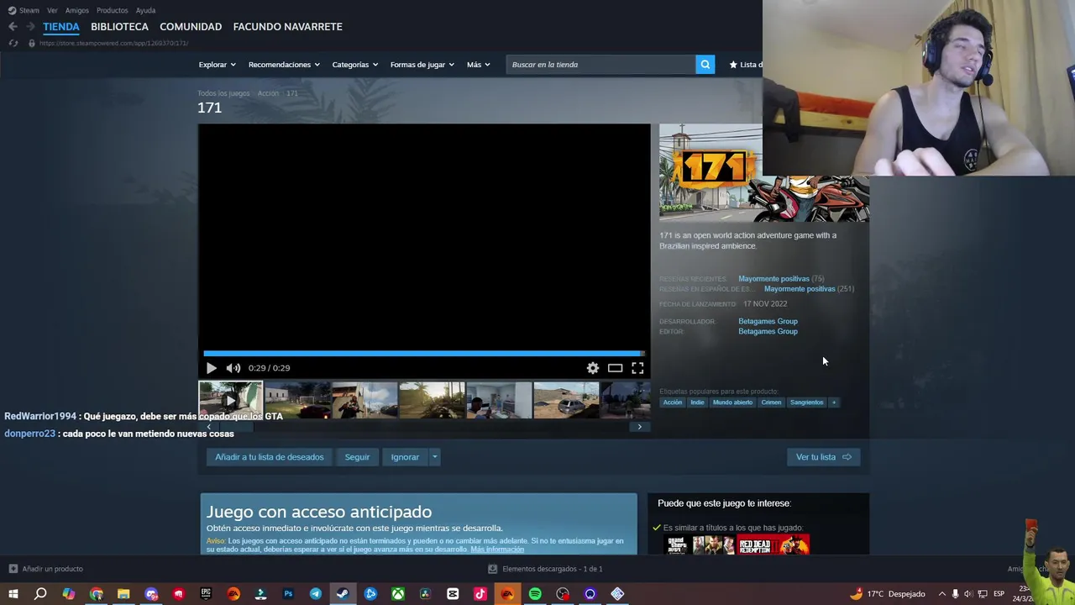Toggle theater mode on video player
Screen dimensions: 1075x605
(x=616, y=368)
